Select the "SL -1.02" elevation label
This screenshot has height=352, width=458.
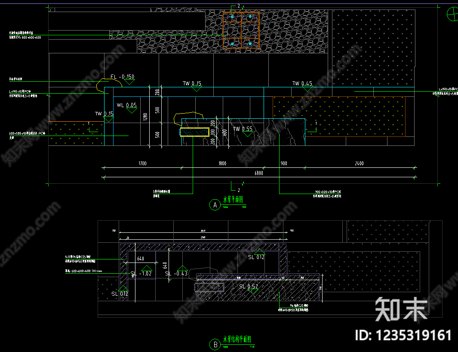[x=141, y=274]
